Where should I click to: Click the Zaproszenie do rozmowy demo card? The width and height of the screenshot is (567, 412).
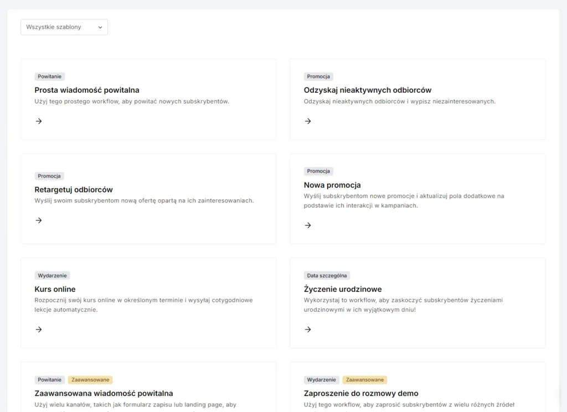pos(416,393)
